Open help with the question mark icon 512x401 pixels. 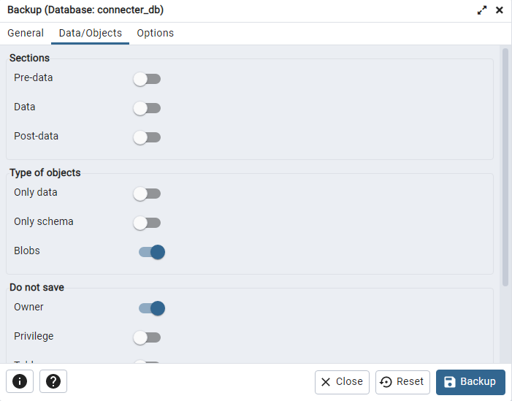point(53,381)
